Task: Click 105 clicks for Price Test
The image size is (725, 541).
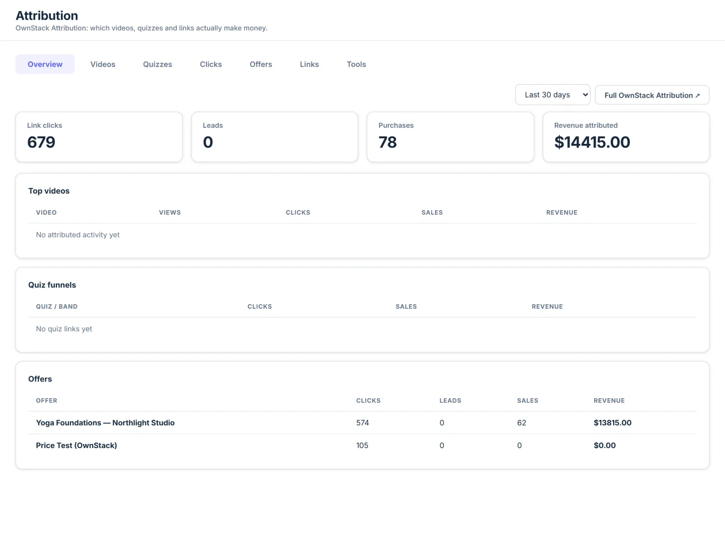Action: 362,445
